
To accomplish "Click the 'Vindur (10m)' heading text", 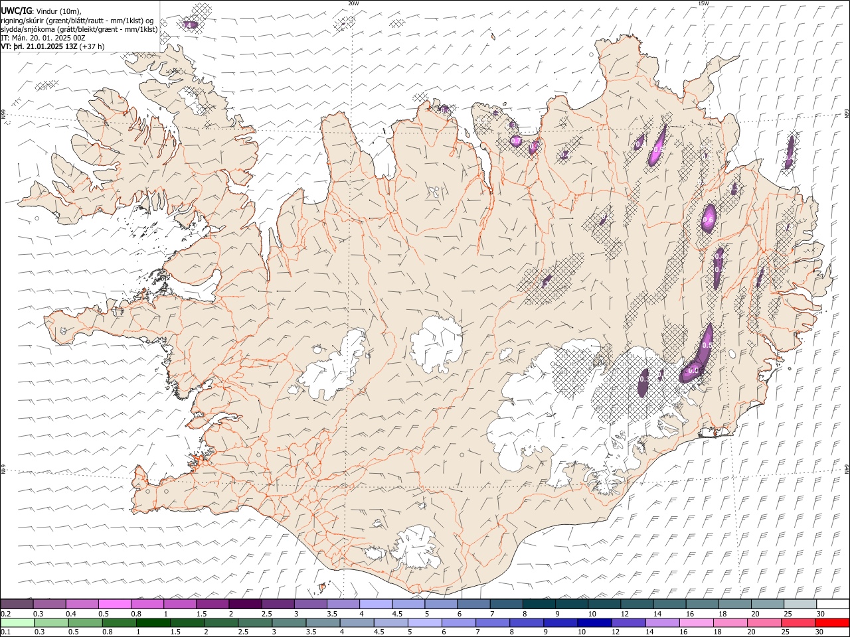I will tap(58, 11).
